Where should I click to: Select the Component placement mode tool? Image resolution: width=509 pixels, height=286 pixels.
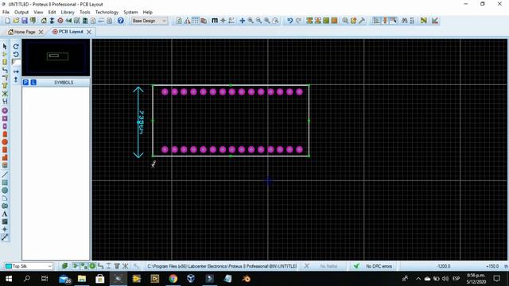tap(5, 54)
